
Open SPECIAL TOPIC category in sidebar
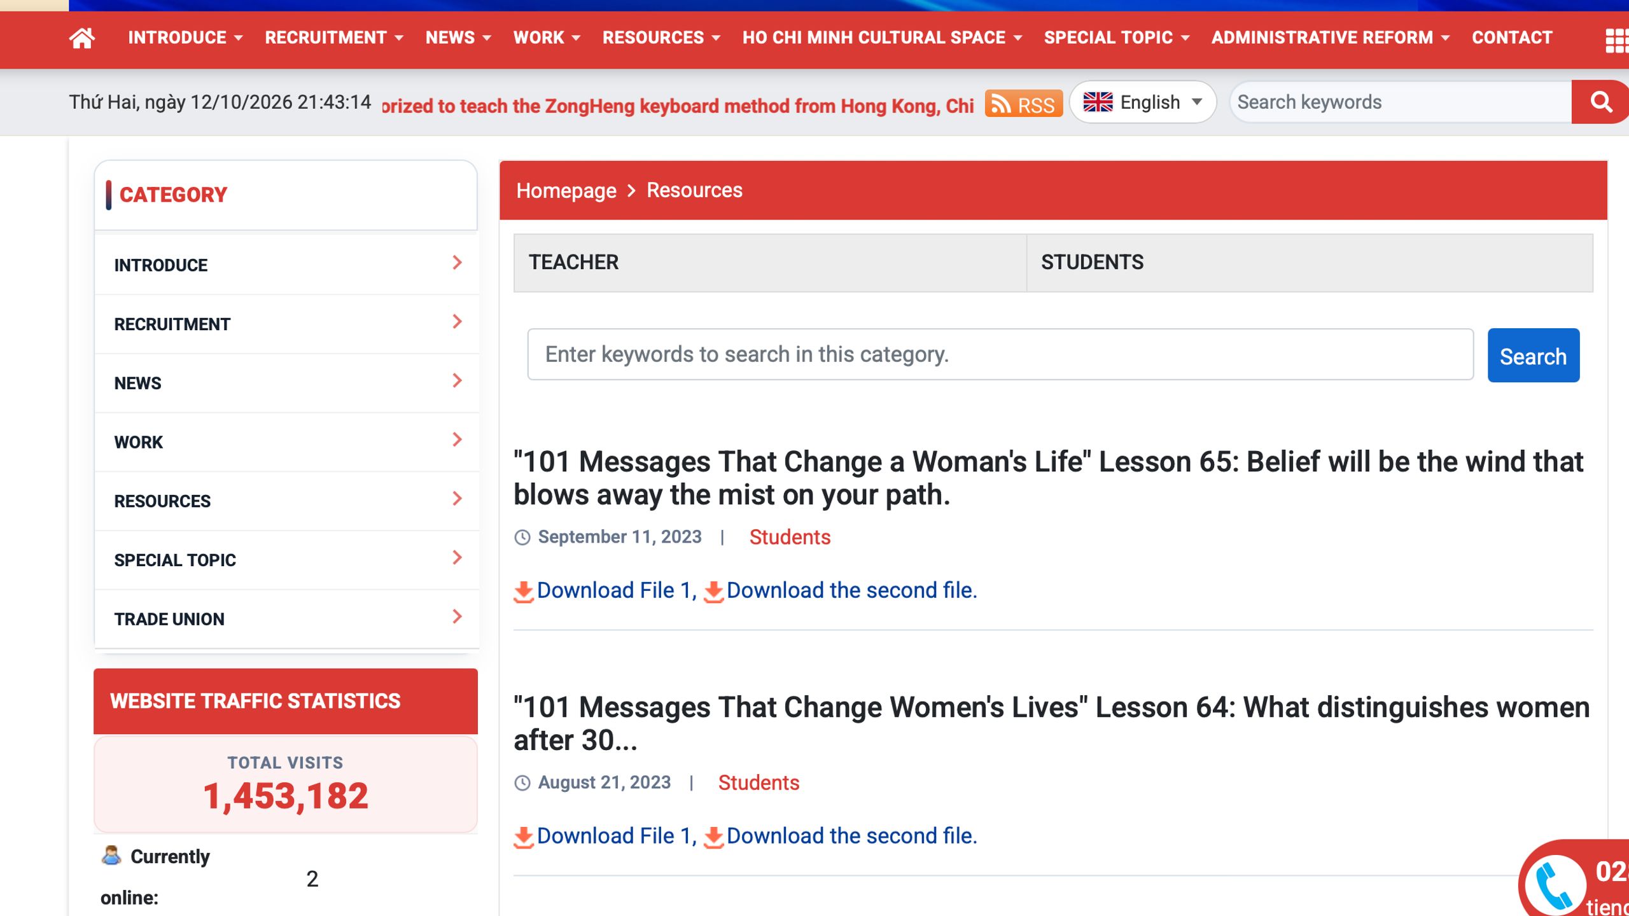(286, 560)
